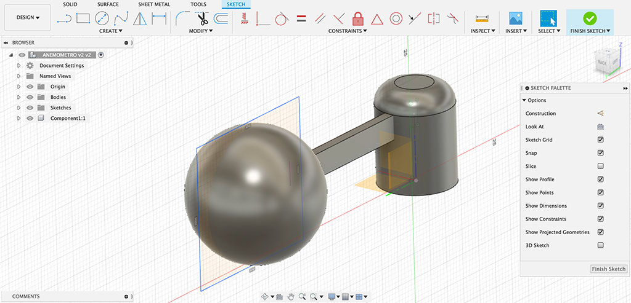Select the Mirror sketch tool

[x=140, y=18]
